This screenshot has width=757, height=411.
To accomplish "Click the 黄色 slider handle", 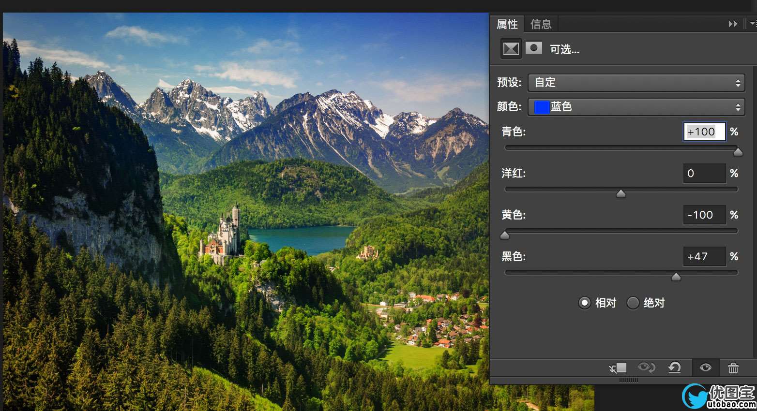I will tap(505, 235).
